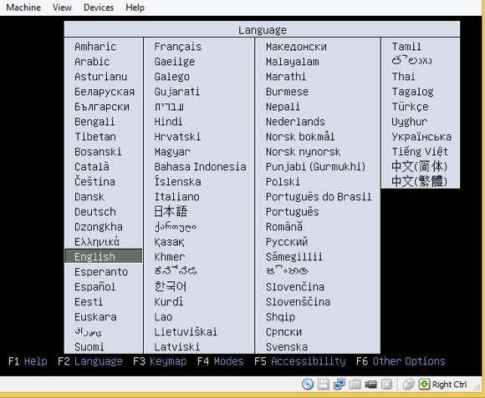485x398 pixels.
Task: Open the View menu
Action: tap(62, 8)
